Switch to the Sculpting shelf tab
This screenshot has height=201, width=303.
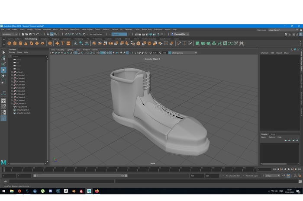tap(45, 38)
